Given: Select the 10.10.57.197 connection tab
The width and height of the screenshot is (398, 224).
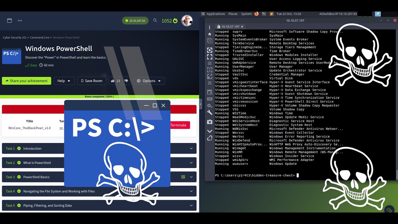Looking at the screenshot, I should [x=230, y=27].
